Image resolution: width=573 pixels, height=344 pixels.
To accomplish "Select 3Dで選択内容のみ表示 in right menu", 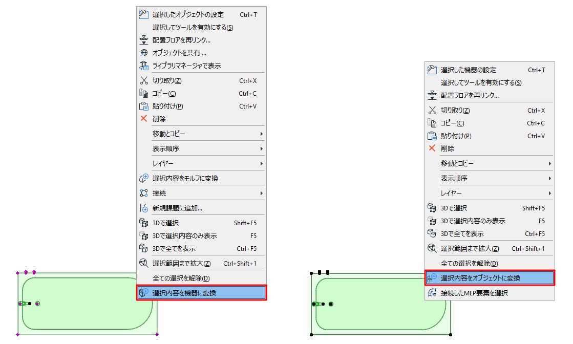I will 490,221.
